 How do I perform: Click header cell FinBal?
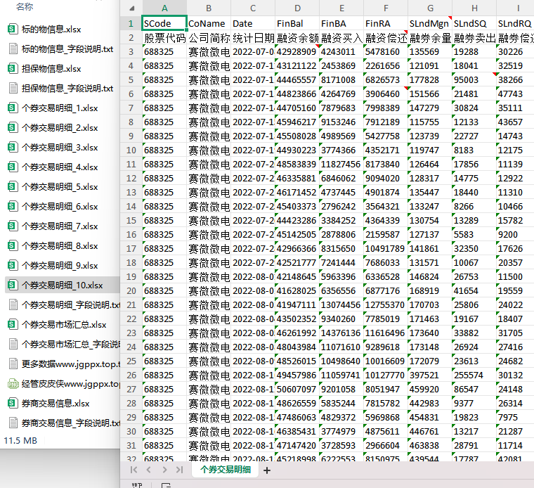tap(297, 23)
